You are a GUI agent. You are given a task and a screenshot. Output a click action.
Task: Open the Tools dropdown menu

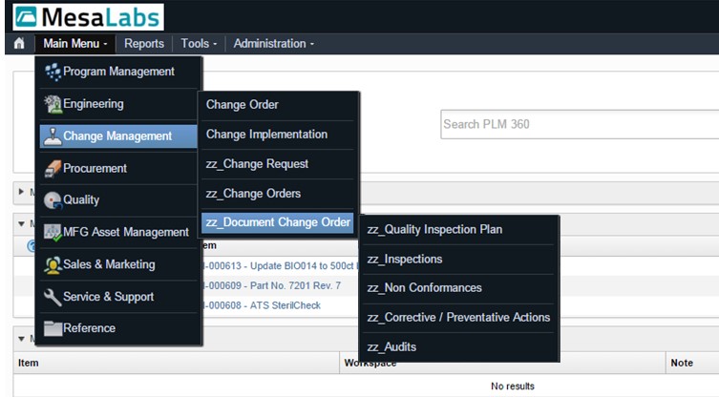coord(199,44)
